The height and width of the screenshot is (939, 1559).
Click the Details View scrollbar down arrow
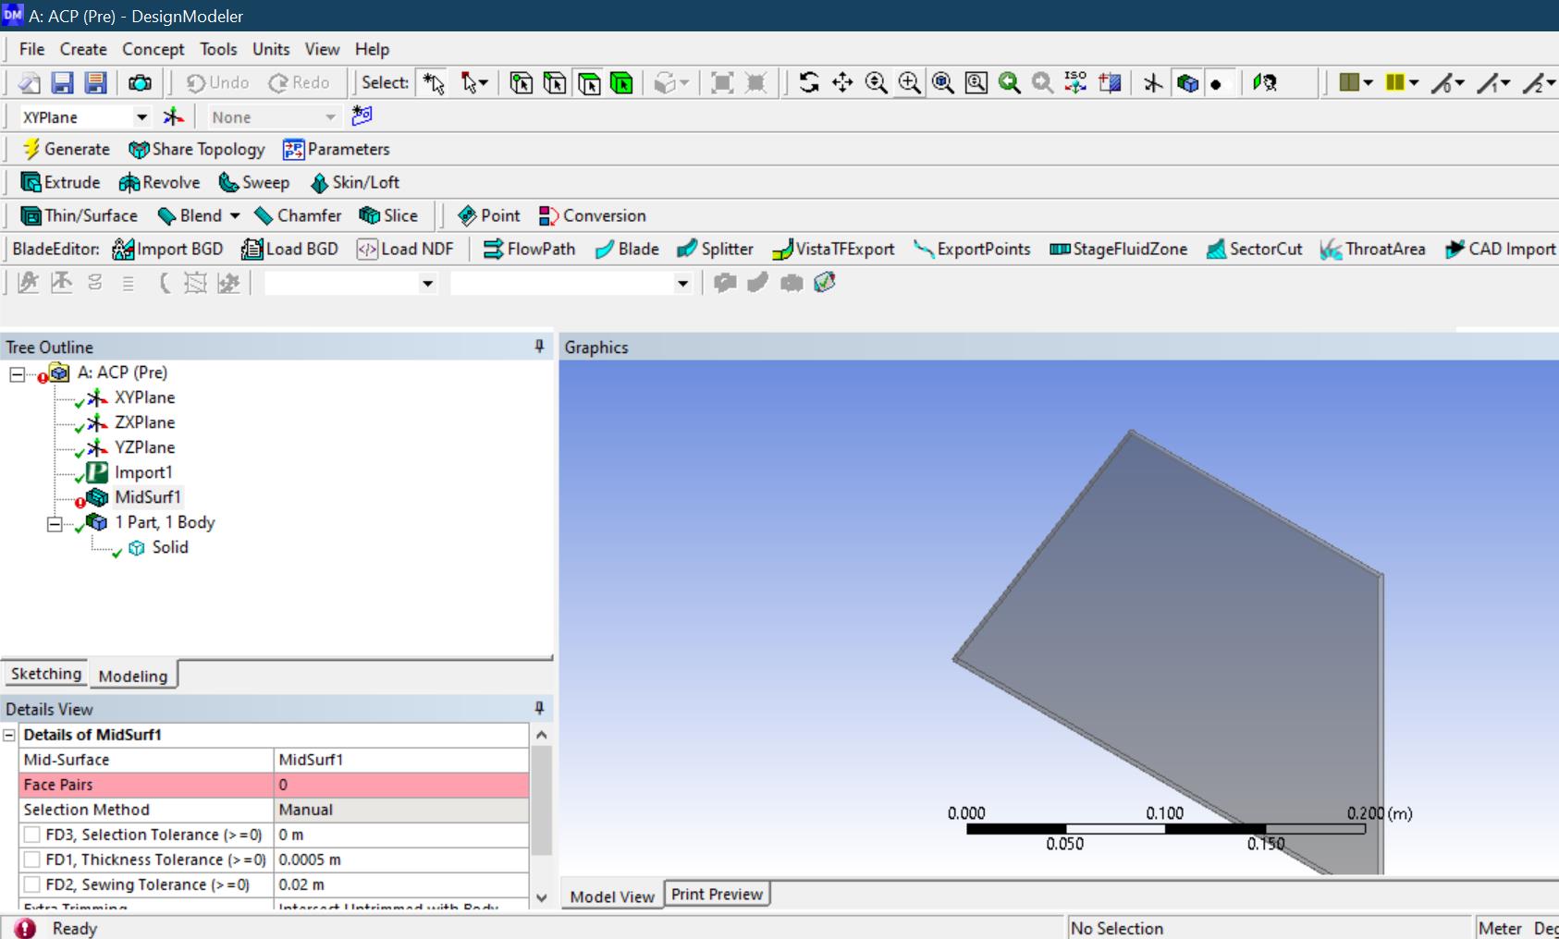point(542,897)
